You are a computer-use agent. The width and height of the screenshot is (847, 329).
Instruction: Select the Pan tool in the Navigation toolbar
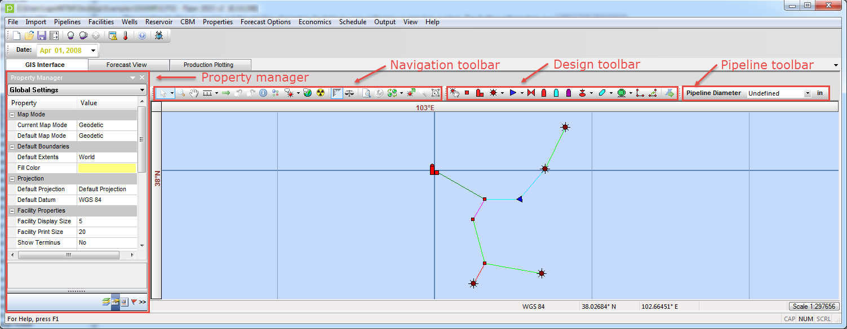[x=194, y=93]
